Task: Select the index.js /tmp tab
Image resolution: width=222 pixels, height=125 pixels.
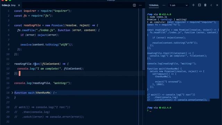Action: (x=9, y=6)
